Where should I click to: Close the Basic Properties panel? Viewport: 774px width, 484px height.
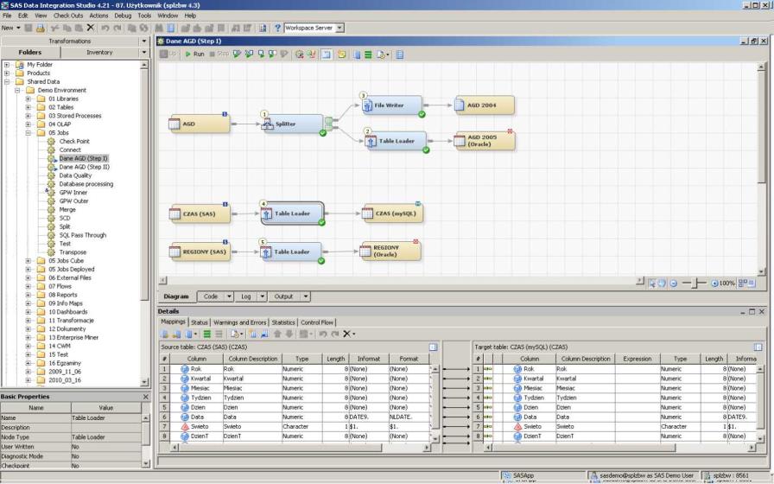pyautogui.click(x=146, y=397)
